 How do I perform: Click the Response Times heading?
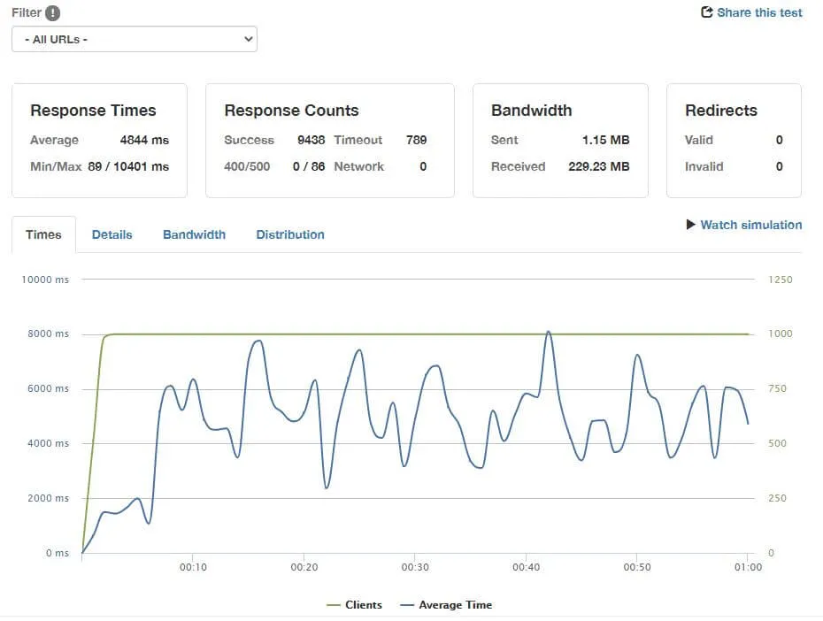[94, 111]
